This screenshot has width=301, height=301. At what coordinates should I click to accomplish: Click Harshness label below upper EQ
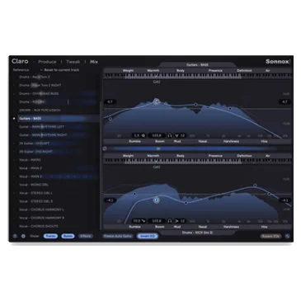(231, 141)
